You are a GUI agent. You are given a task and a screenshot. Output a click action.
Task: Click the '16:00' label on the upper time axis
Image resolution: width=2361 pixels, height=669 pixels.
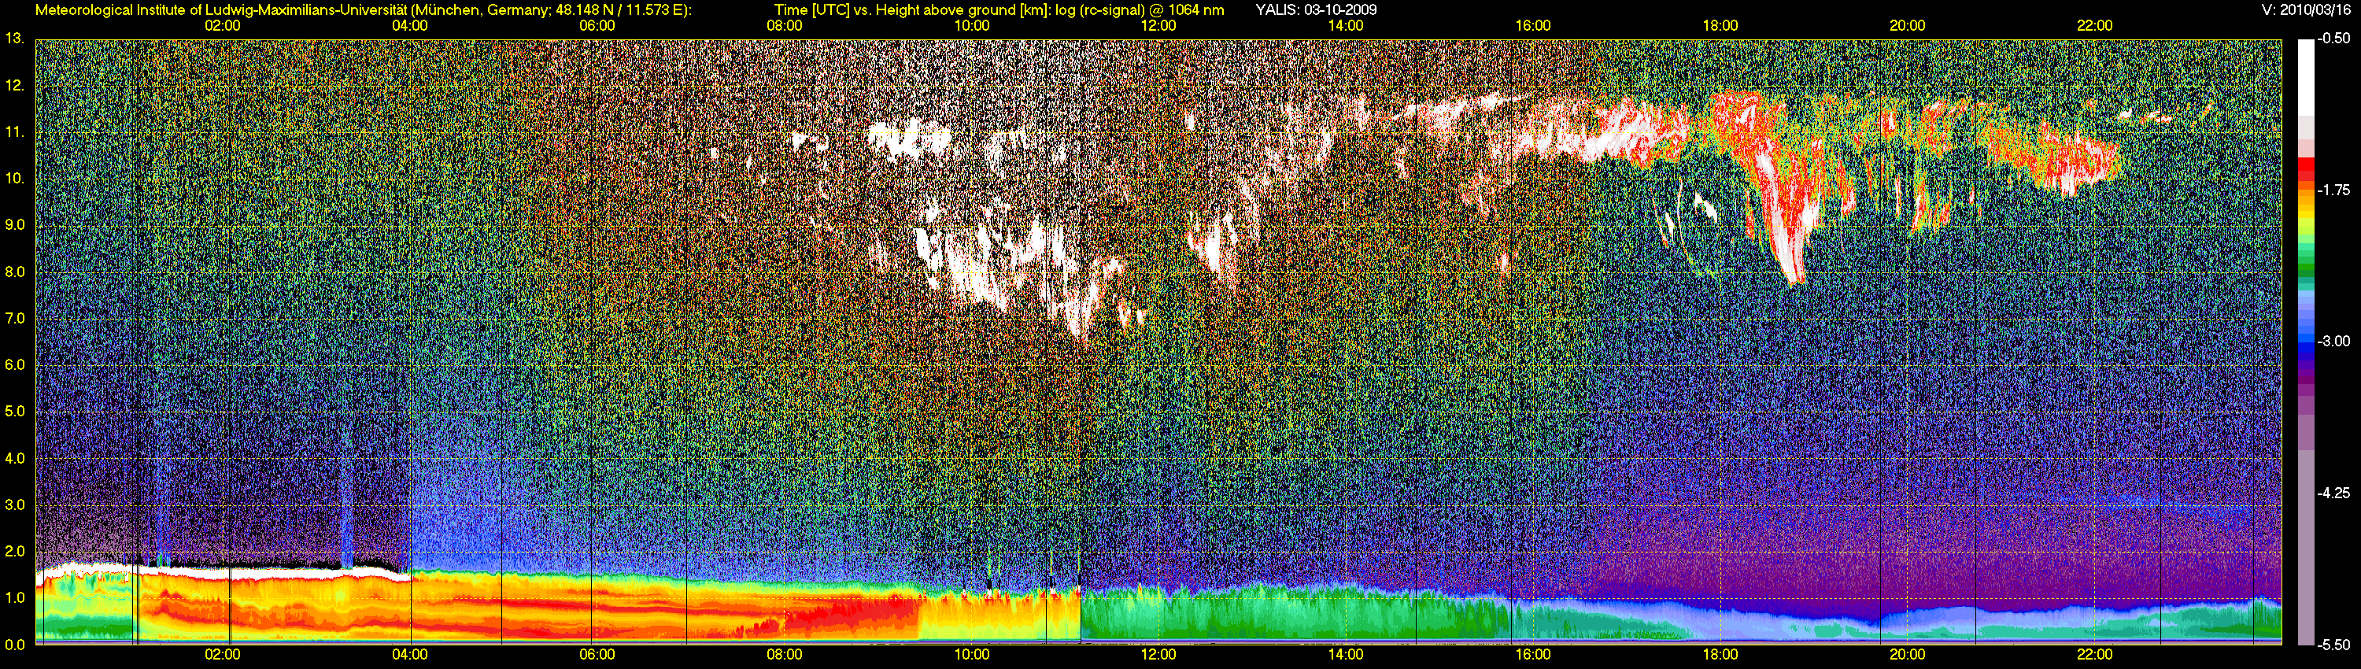point(1532,26)
